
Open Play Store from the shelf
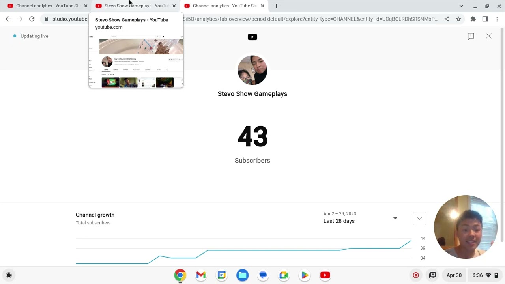(305, 275)
